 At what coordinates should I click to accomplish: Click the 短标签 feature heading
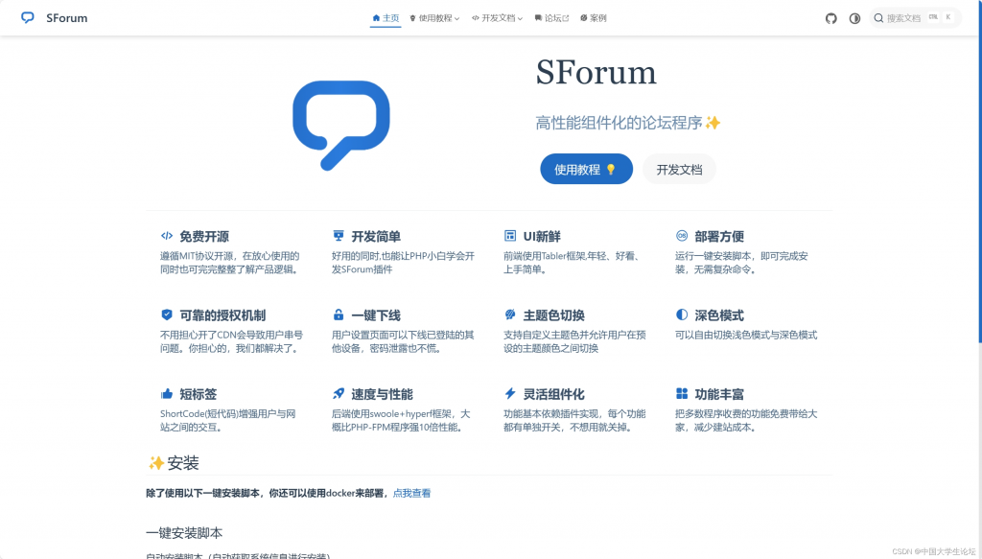[198, 394]
